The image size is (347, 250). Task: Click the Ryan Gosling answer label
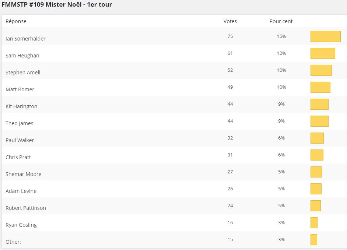click(x=21, y=225)
